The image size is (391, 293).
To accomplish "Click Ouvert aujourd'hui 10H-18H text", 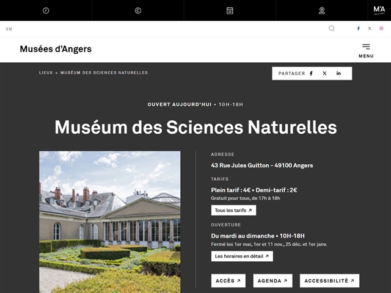I will [x=195, y=104].
